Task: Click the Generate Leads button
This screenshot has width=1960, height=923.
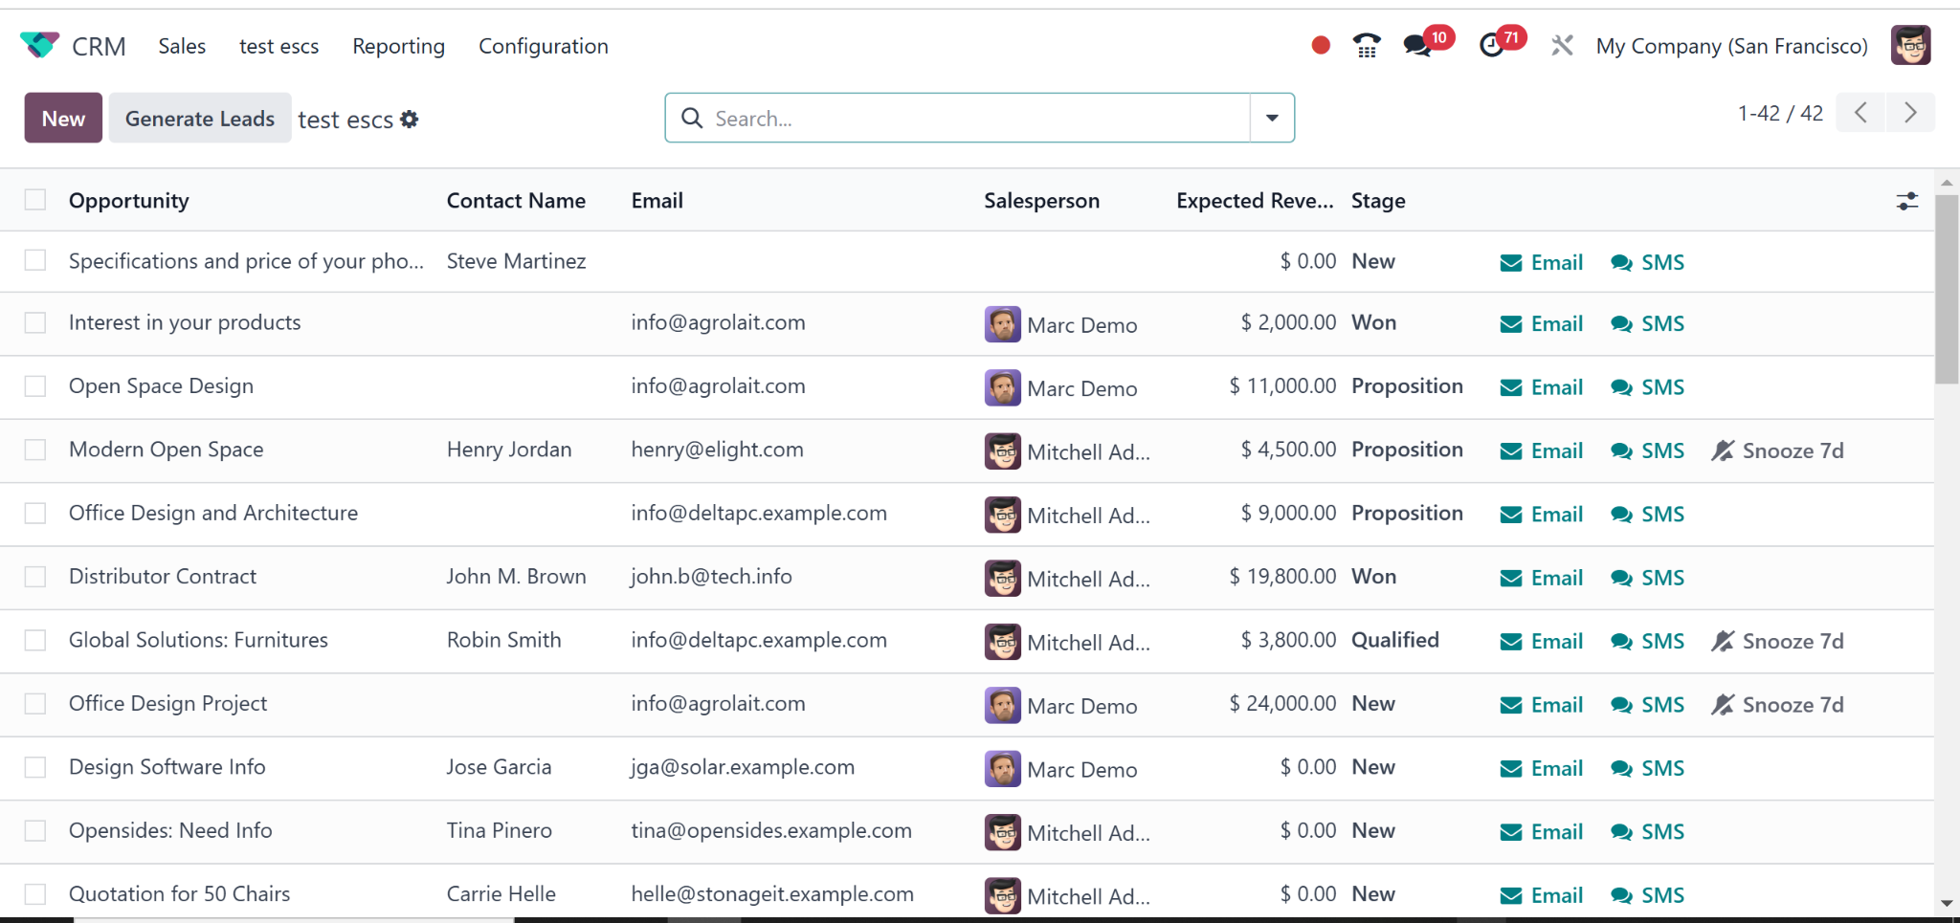Action: (x=200, y=118)
